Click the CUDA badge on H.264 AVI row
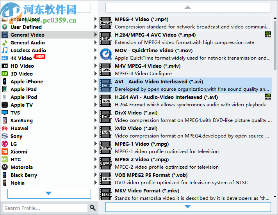 pyautogui.click(x=268, y=97)
